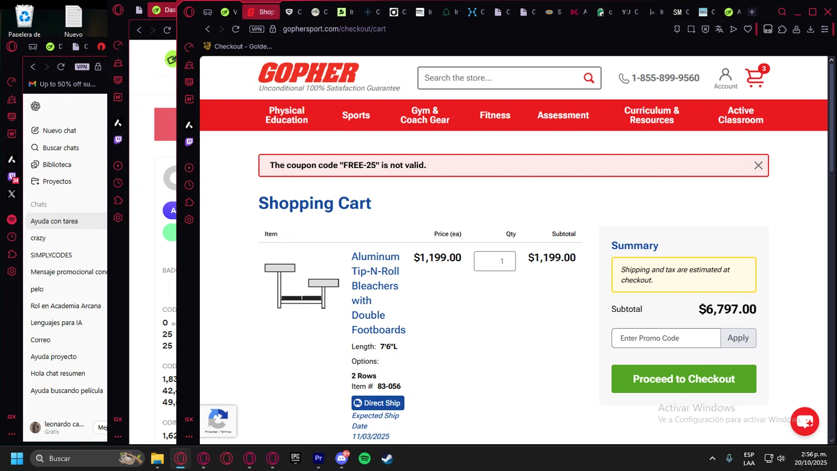This screenshot has width=837, height=471.
Task: Take a snapshot using the address bar icon
Action: tap(691, 29)
